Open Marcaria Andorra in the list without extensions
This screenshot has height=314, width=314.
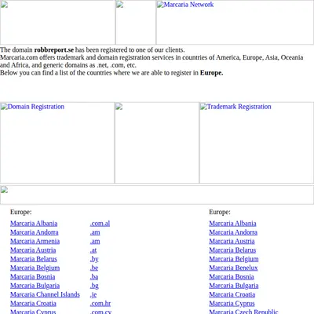pyautogui.click(x=233, y=232)
